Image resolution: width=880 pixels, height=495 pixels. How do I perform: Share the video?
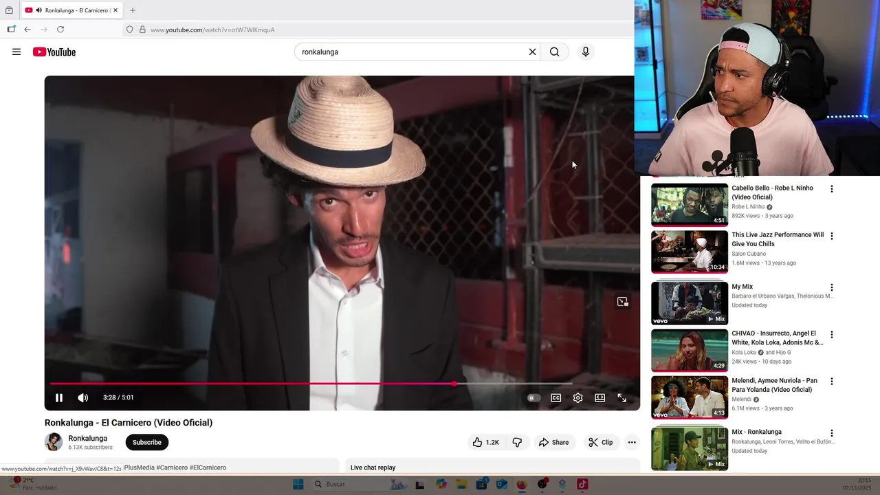pos(553,442)
